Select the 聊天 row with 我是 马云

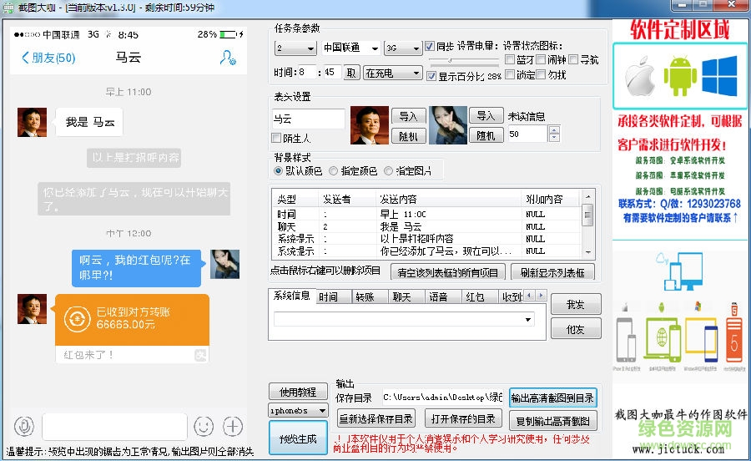tap(426, 226)
